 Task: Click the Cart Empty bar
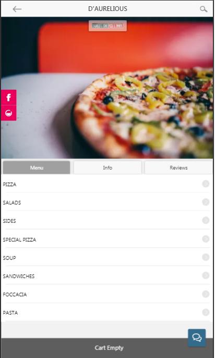coord(107,348)
